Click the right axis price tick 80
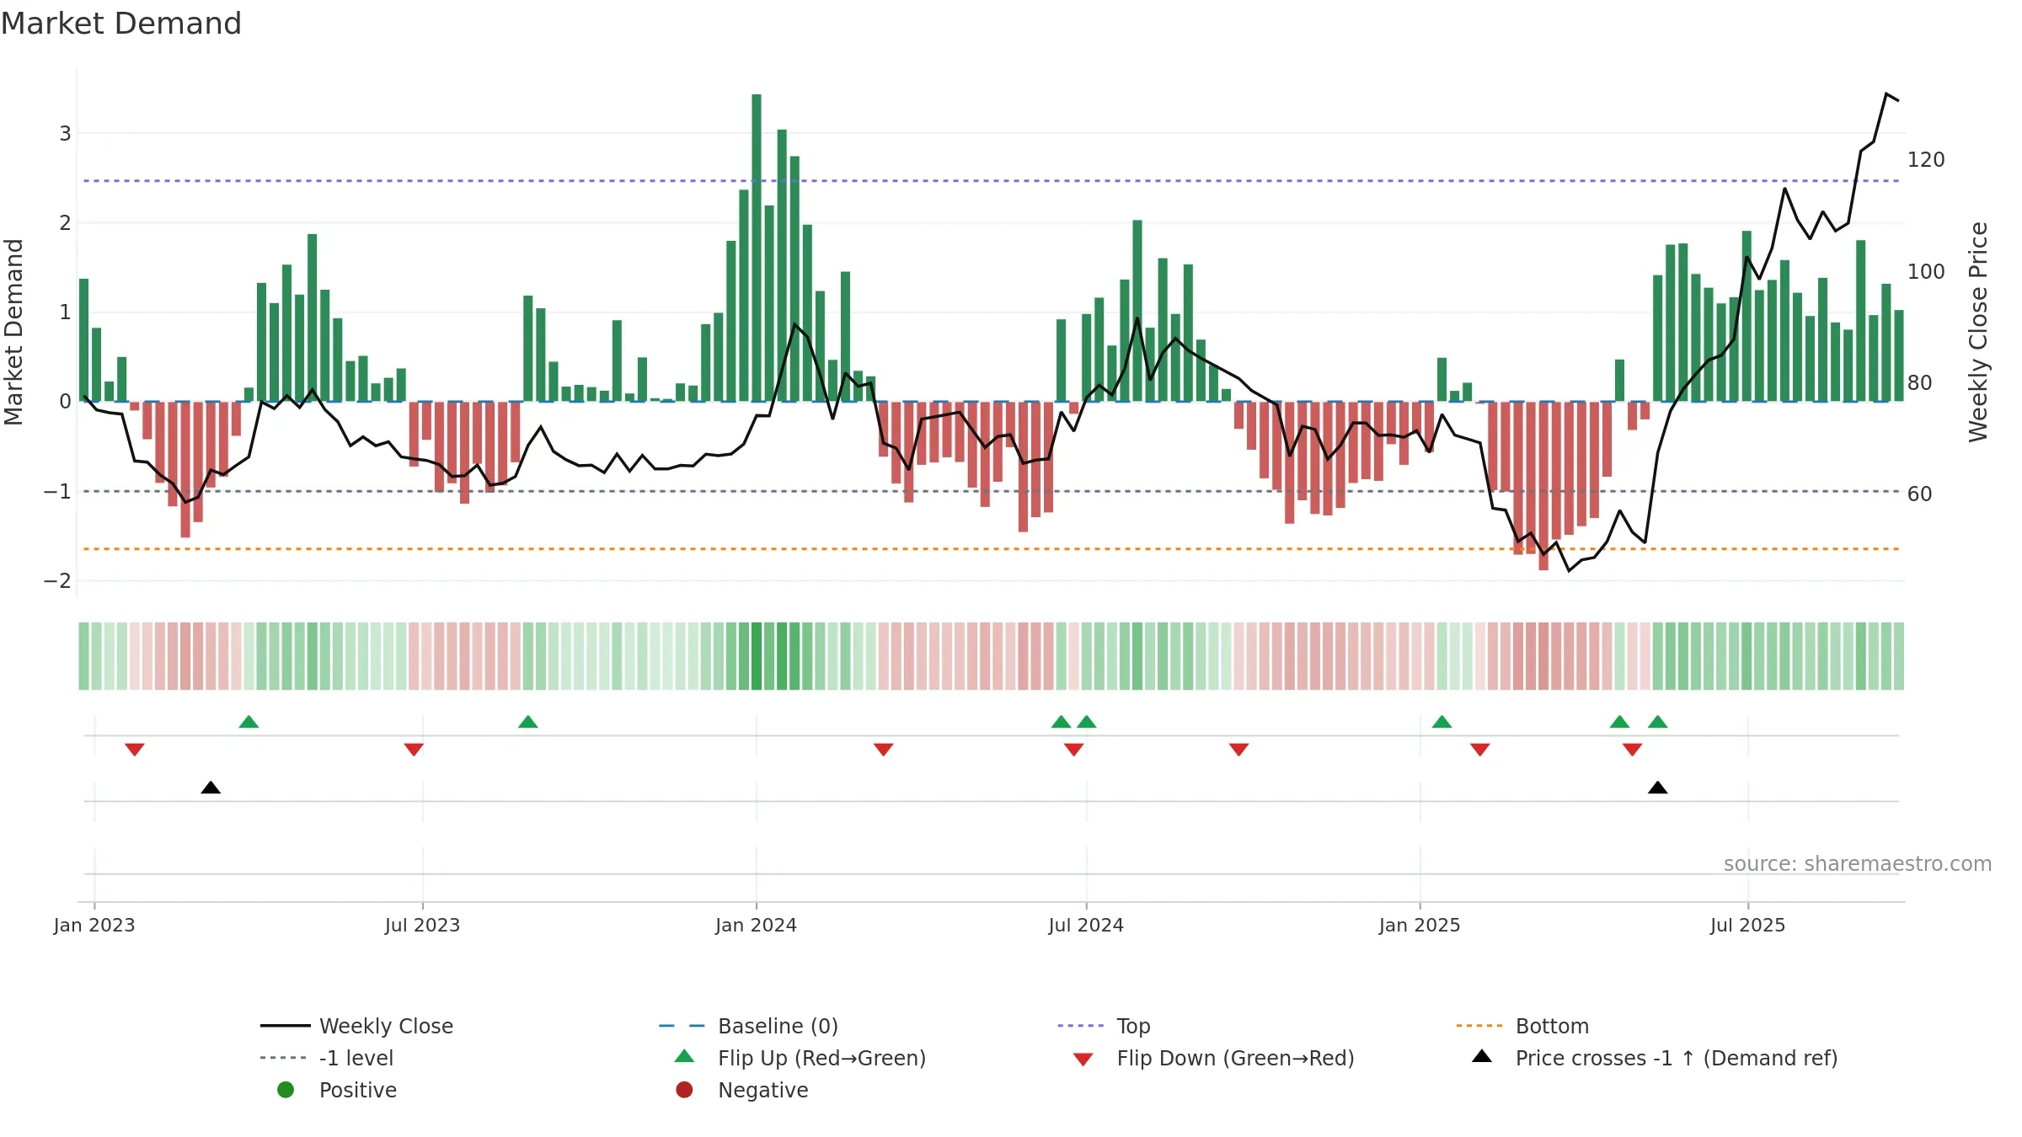Viewport: 2022px width, 1137px height. coord(1920,382)
